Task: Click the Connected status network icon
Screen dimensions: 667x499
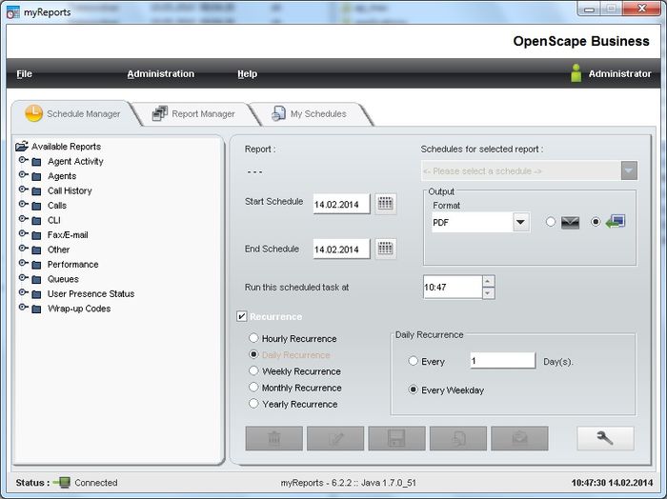Action: [62, 483]
